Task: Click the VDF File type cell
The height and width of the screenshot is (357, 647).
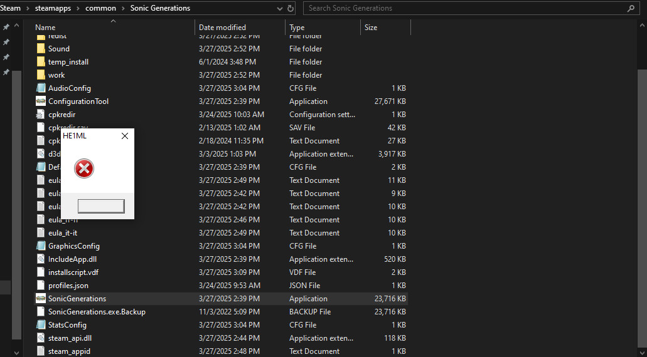Action: click(302, 272)
